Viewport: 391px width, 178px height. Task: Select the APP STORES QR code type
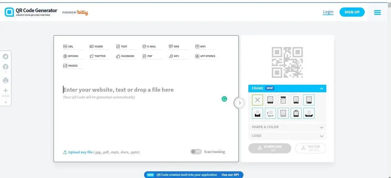click(205, 56)
